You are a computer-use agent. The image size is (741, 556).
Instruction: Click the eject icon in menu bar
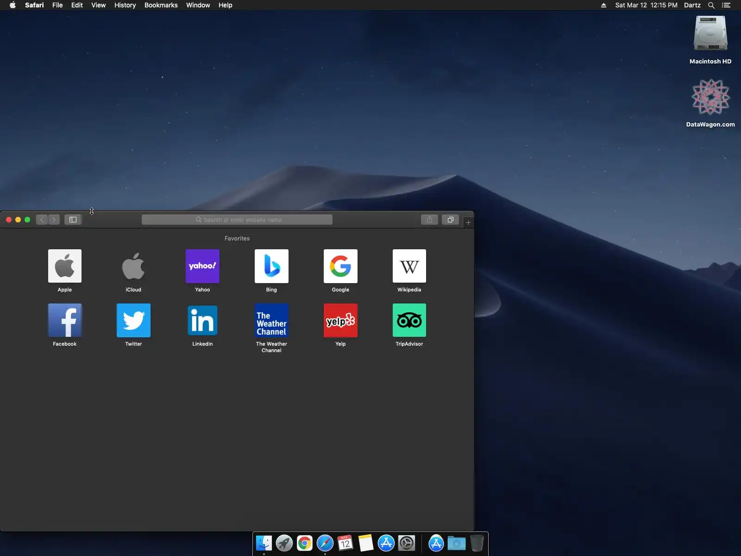pyautogui.click(x=603, y=5)
